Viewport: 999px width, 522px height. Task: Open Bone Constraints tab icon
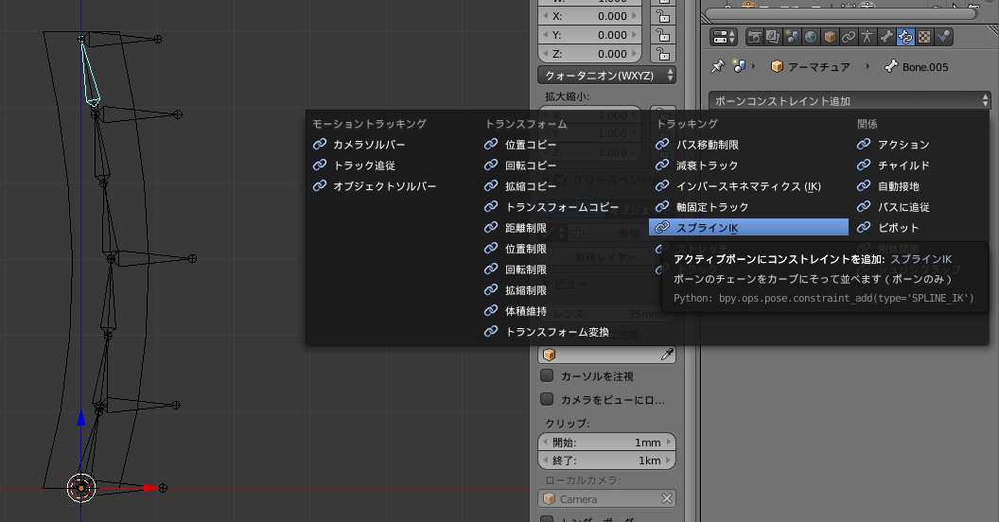[905, 37]
